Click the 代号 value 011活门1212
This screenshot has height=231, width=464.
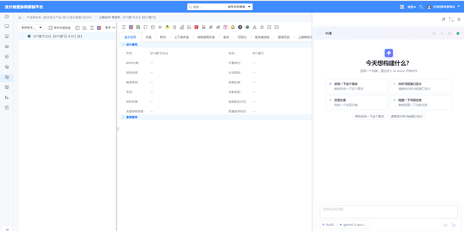(159, 53)
